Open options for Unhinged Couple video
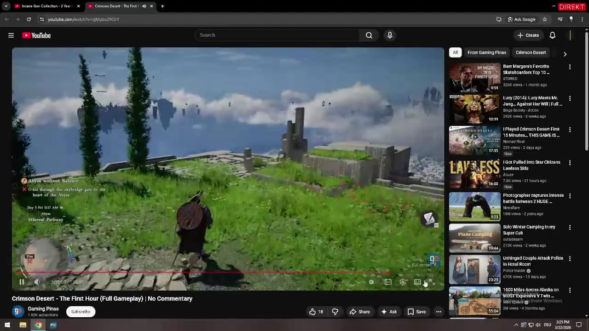589x331 pixels. click(570, 259)
